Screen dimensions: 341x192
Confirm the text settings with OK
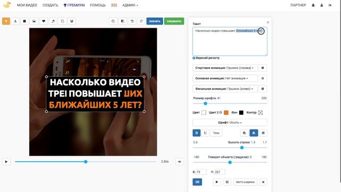[x=197, y=182]
